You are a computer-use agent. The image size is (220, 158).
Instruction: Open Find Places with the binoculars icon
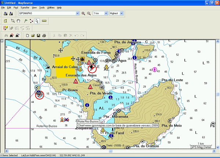[x=5, y=35]
